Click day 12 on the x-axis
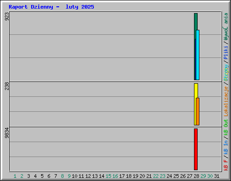This screenshot has height=181, width=231. (x=88, y=176)
